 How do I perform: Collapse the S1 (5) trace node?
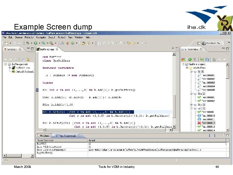[x=191, y=72]
